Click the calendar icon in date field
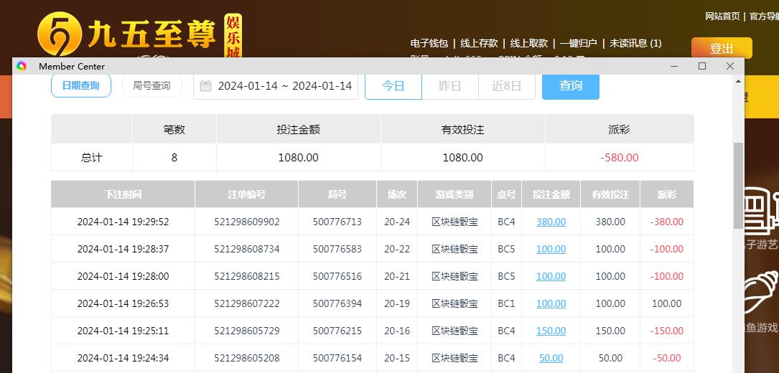 (206, 86)
